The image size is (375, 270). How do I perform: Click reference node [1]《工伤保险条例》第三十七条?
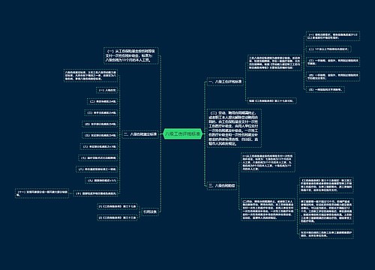pos(117,207)
